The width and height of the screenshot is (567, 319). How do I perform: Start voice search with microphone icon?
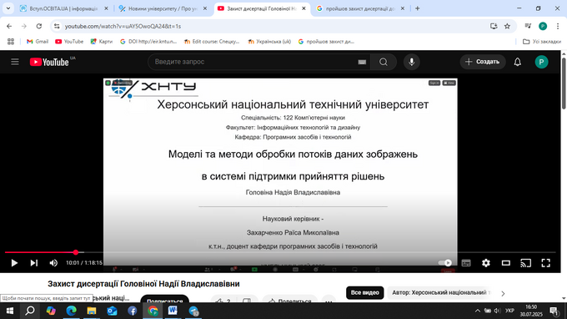[x=412, y=62]
